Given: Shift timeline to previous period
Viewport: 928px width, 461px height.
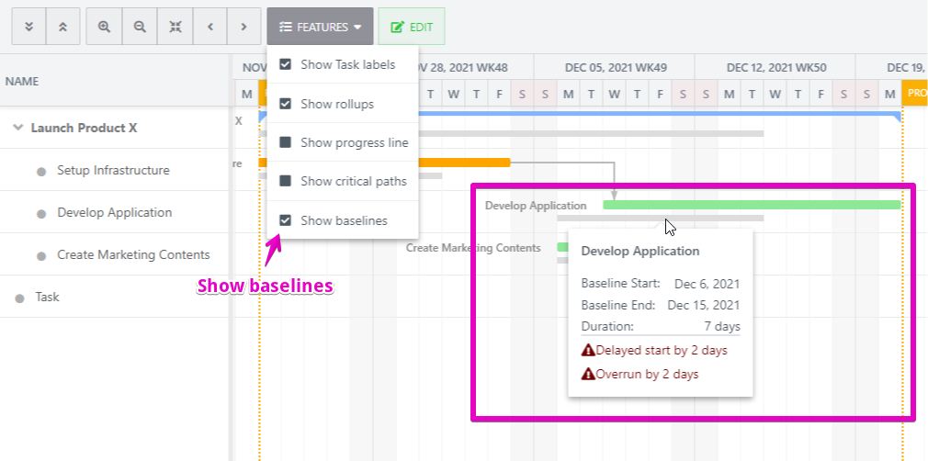Looking at the screenshot, I should (x=209, y=28).
